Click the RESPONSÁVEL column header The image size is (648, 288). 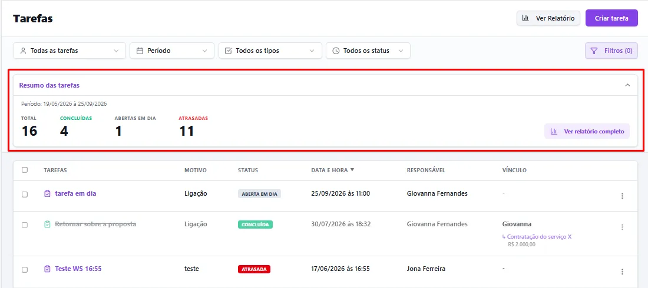click(x=426, y=170)
